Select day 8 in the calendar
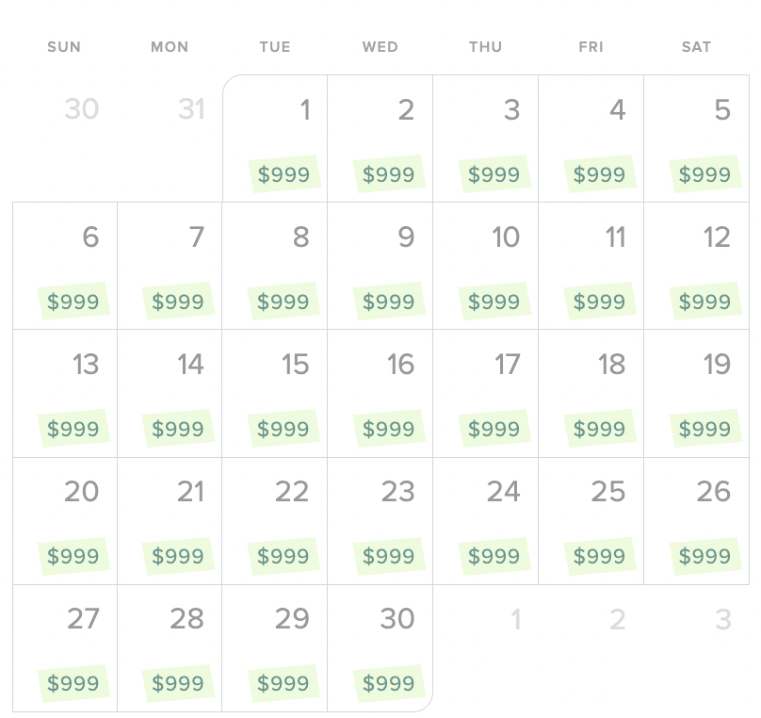 (275, 266)
